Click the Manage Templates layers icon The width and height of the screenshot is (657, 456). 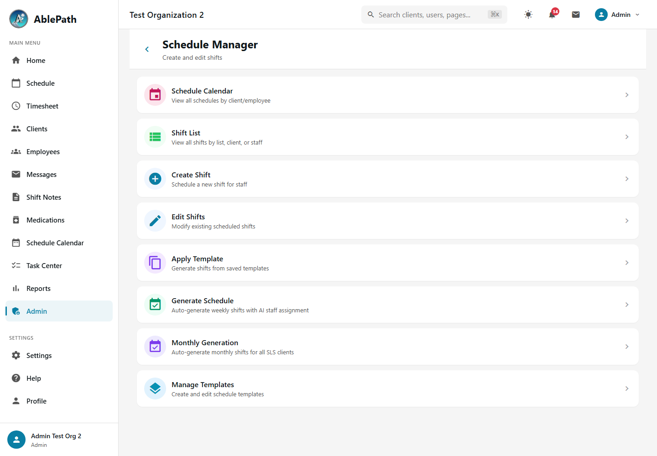click(x=155, y=389)
